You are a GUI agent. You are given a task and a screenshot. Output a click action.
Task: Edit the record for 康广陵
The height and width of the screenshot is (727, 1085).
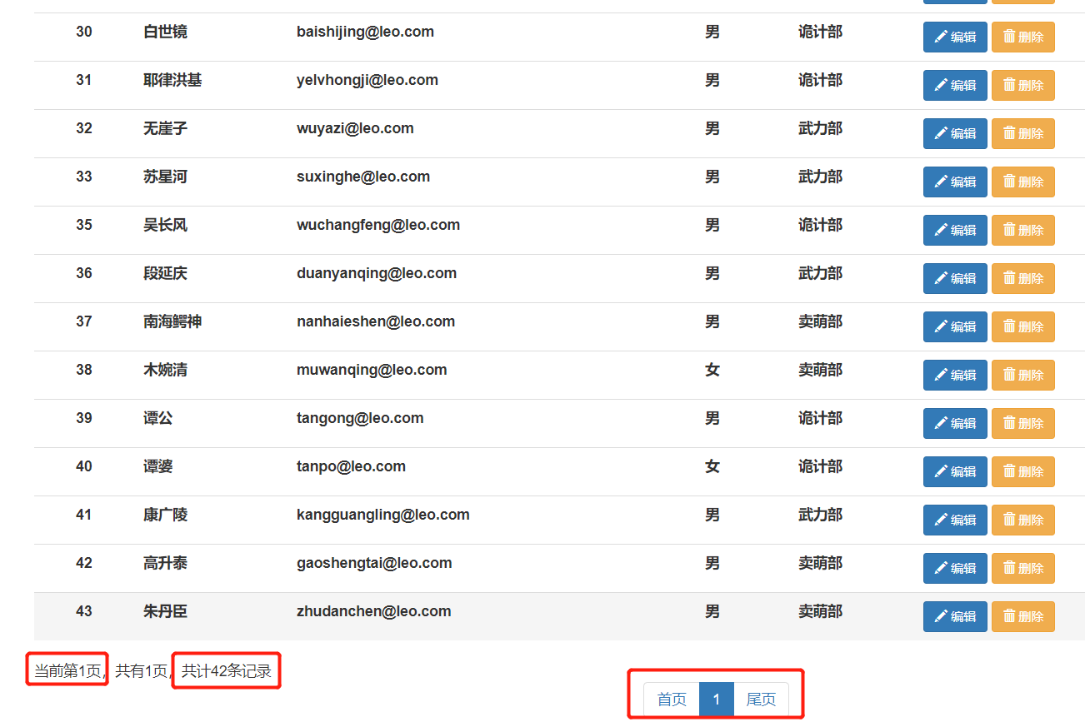coord(955,520)
